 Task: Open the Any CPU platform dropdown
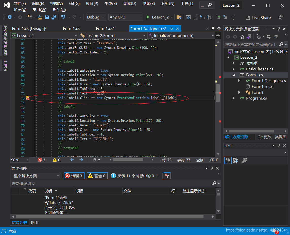point(126,17)
